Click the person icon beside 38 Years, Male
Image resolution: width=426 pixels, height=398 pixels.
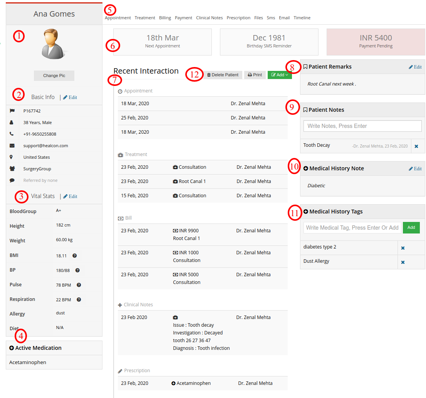pos(12,123)
